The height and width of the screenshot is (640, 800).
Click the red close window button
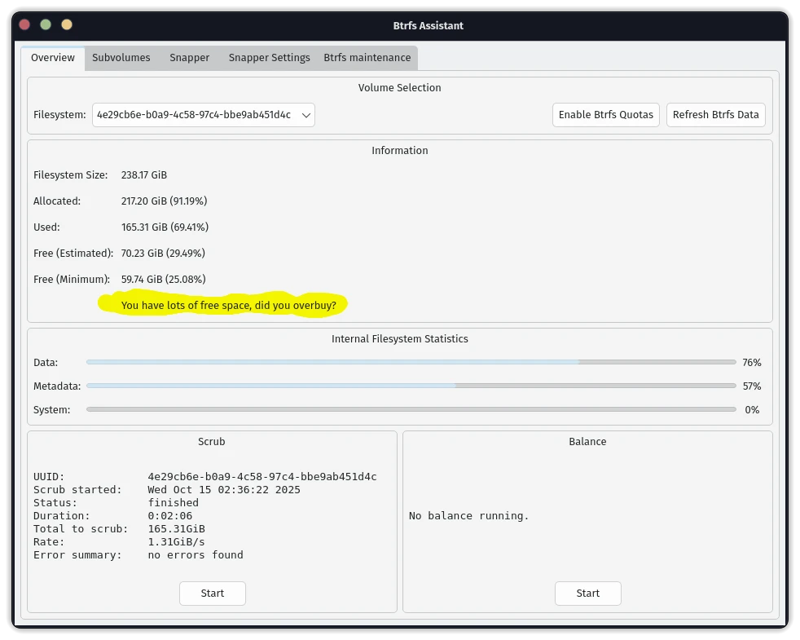24,24
